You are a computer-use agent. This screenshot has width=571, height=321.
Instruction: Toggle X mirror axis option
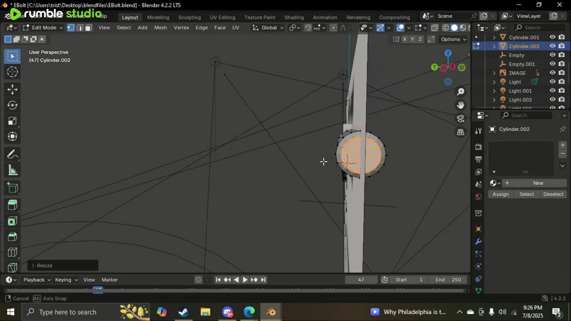click(405, 39)
